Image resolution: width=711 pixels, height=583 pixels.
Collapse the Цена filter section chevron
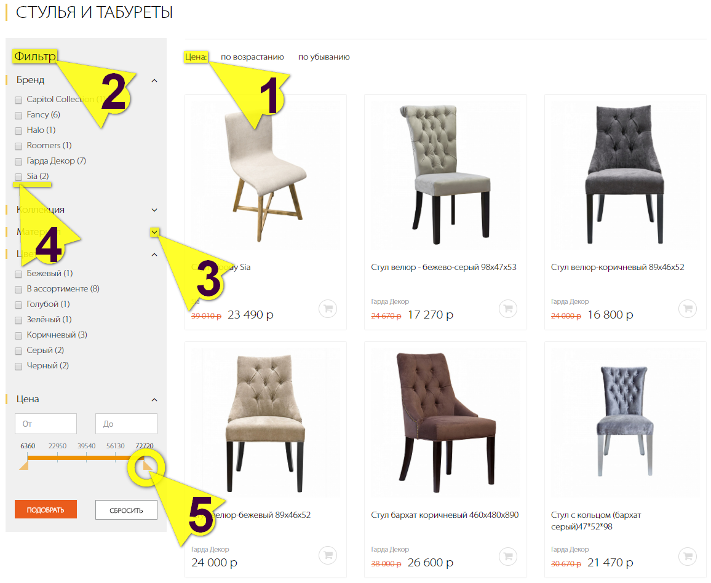(154, 400)
